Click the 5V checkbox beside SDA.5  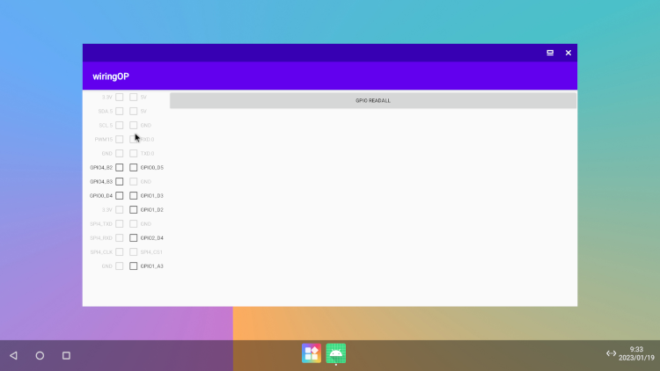click(134, 111)
